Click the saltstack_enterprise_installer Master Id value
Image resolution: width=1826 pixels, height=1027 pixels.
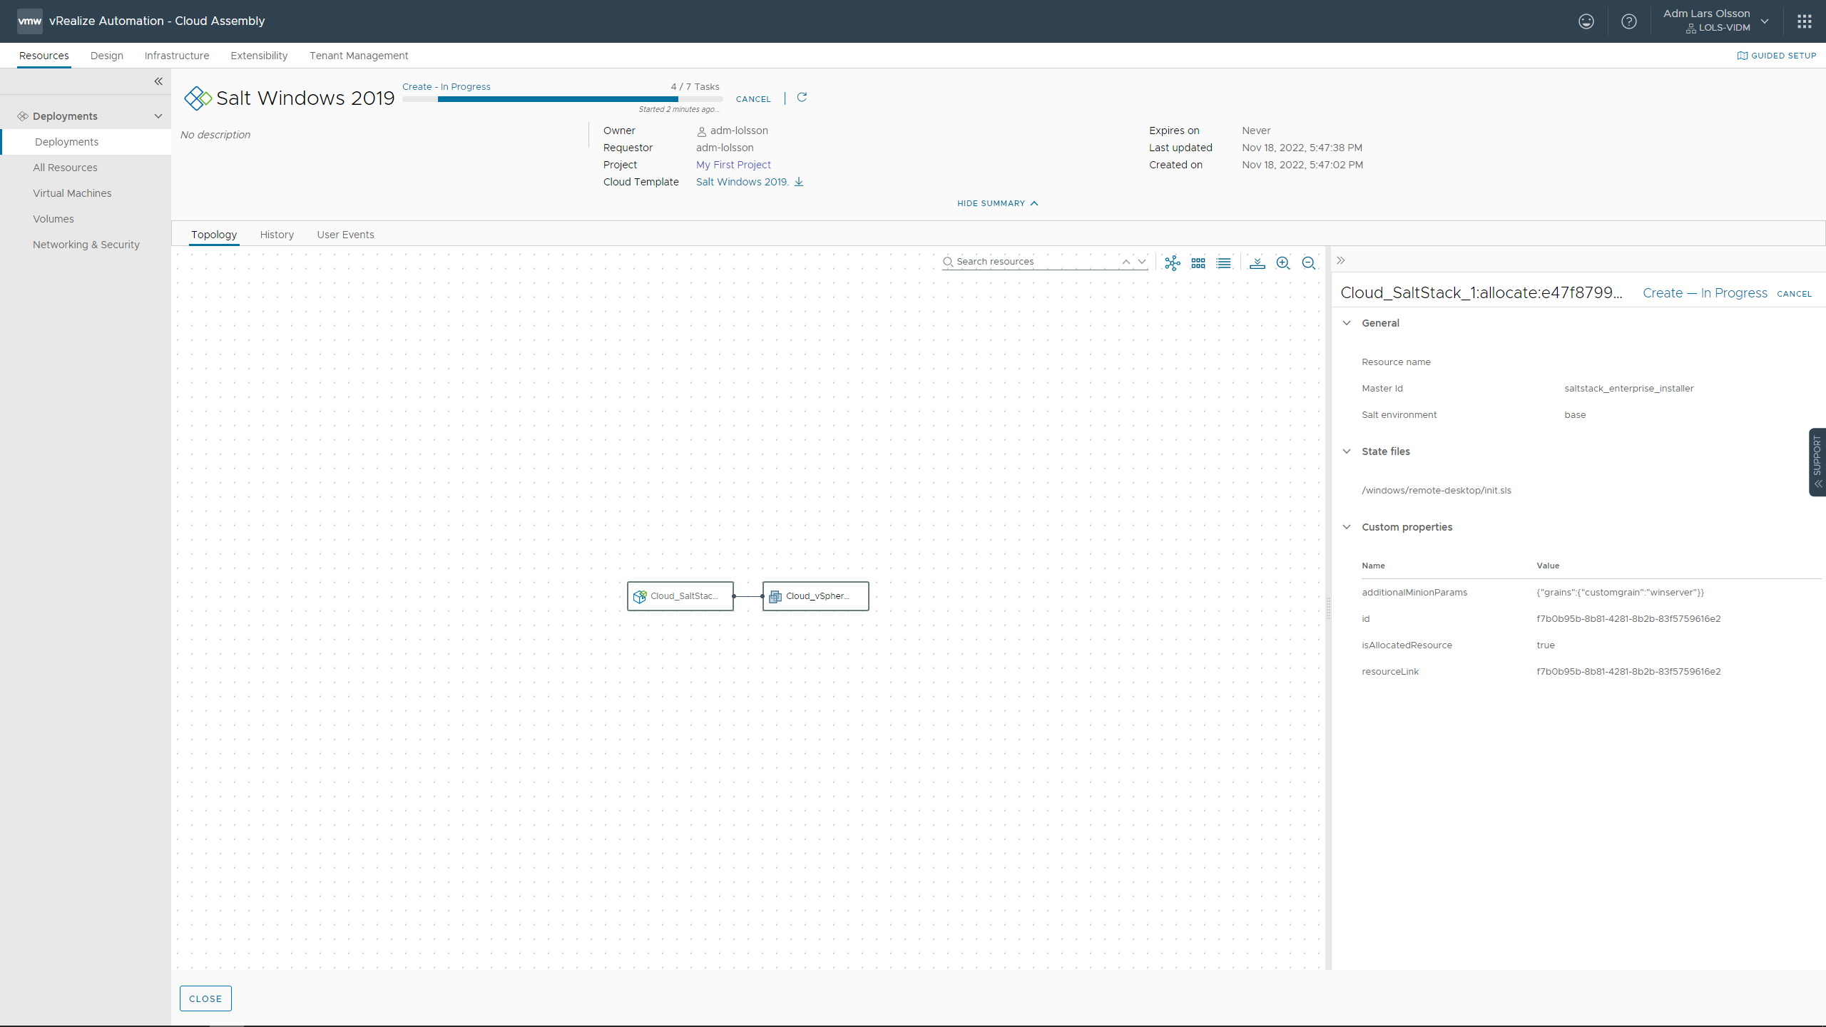tap(1629, 389)
